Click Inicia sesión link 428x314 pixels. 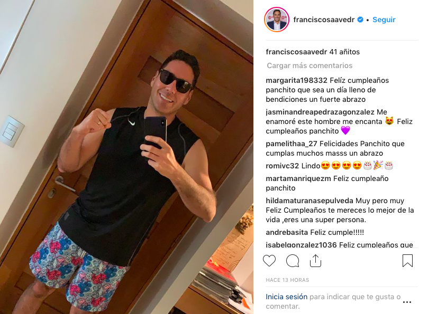(287, 297)
